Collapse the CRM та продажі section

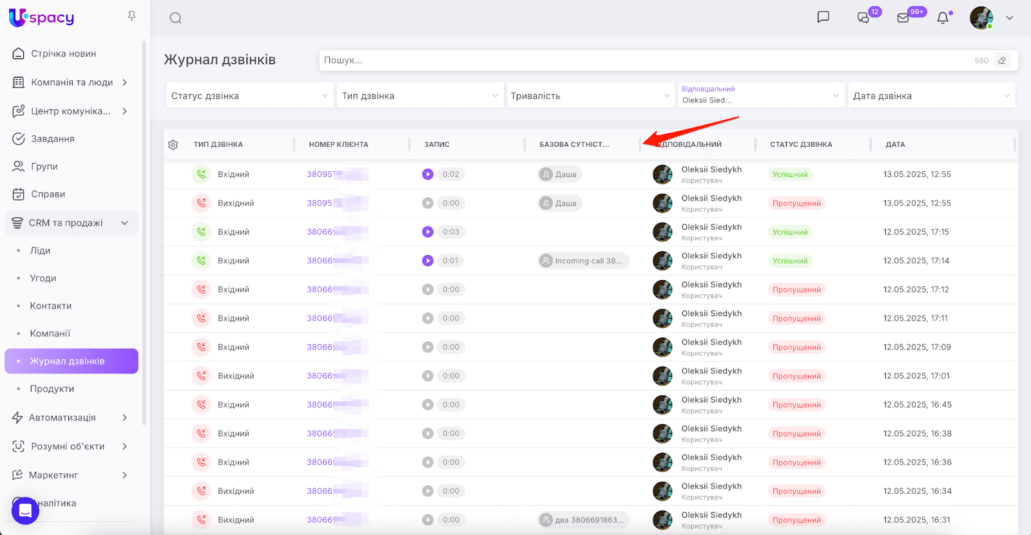pos(124,223)
